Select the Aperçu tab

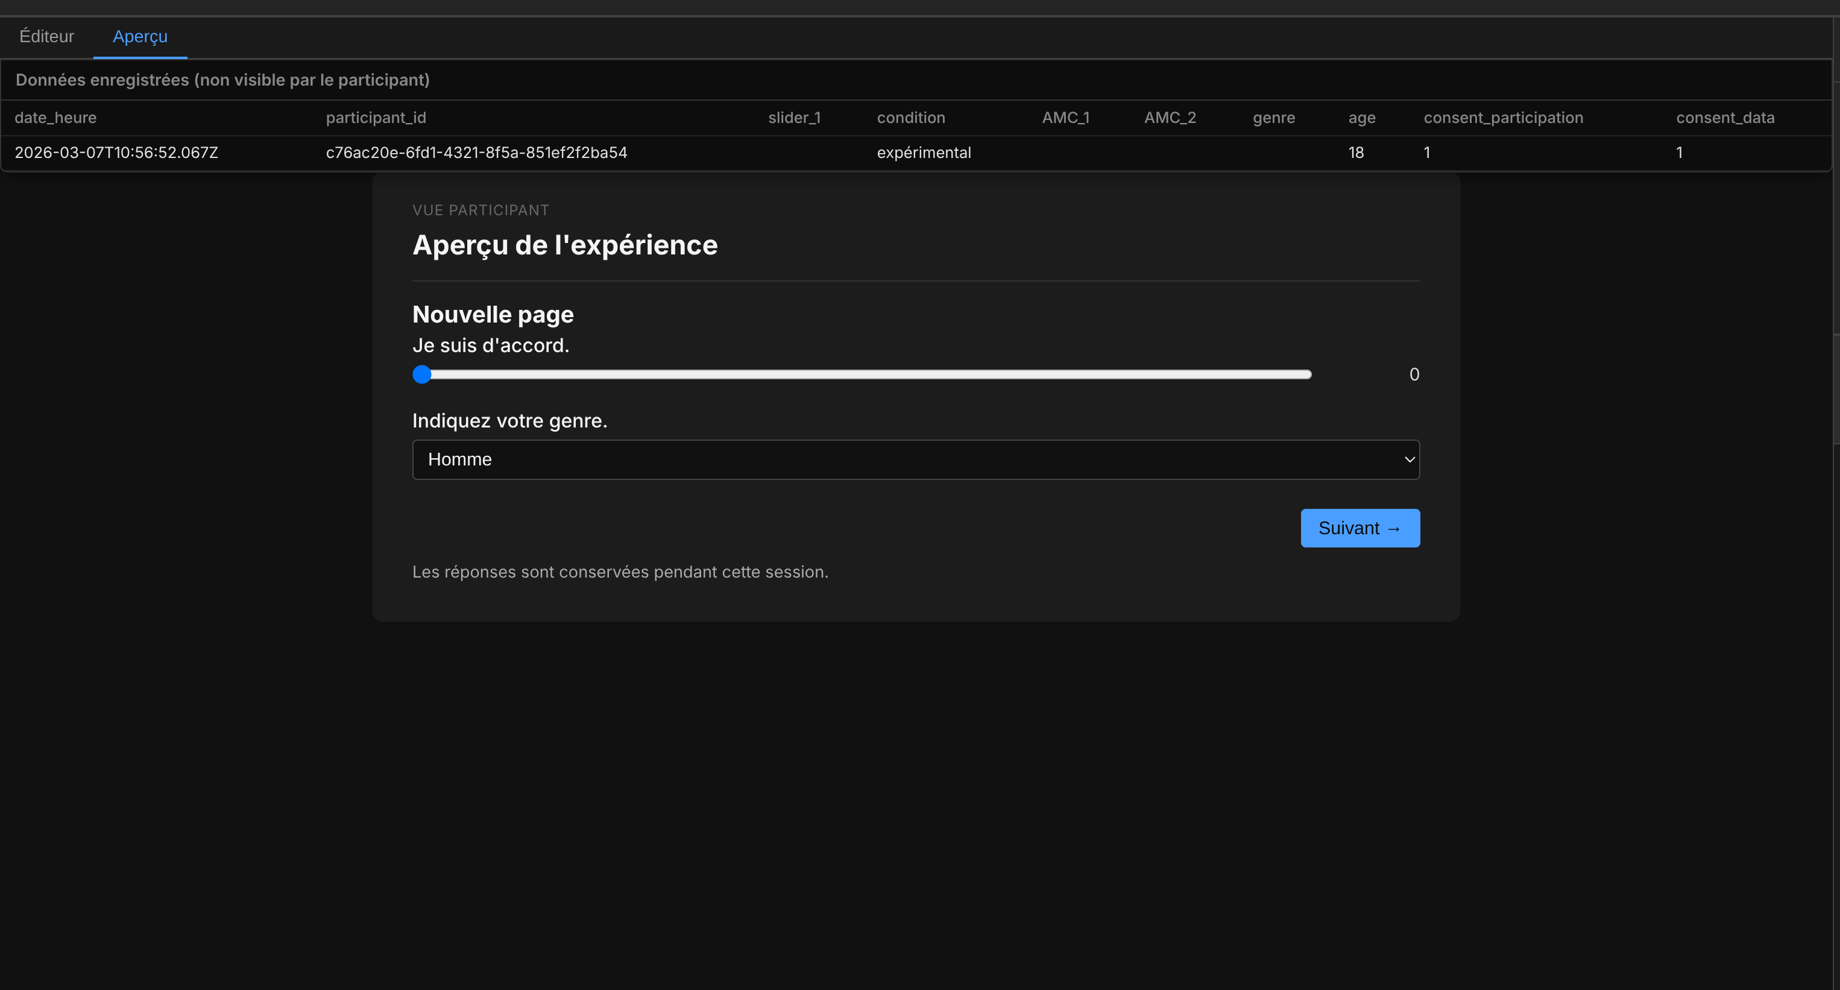140,36
